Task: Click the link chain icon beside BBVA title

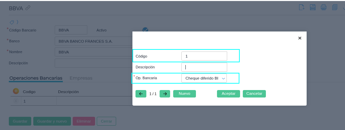Action: [28, 8]
